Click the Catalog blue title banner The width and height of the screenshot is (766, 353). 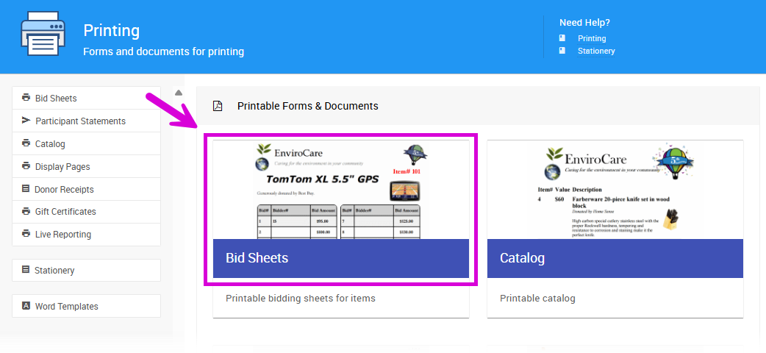click(615, 258)
